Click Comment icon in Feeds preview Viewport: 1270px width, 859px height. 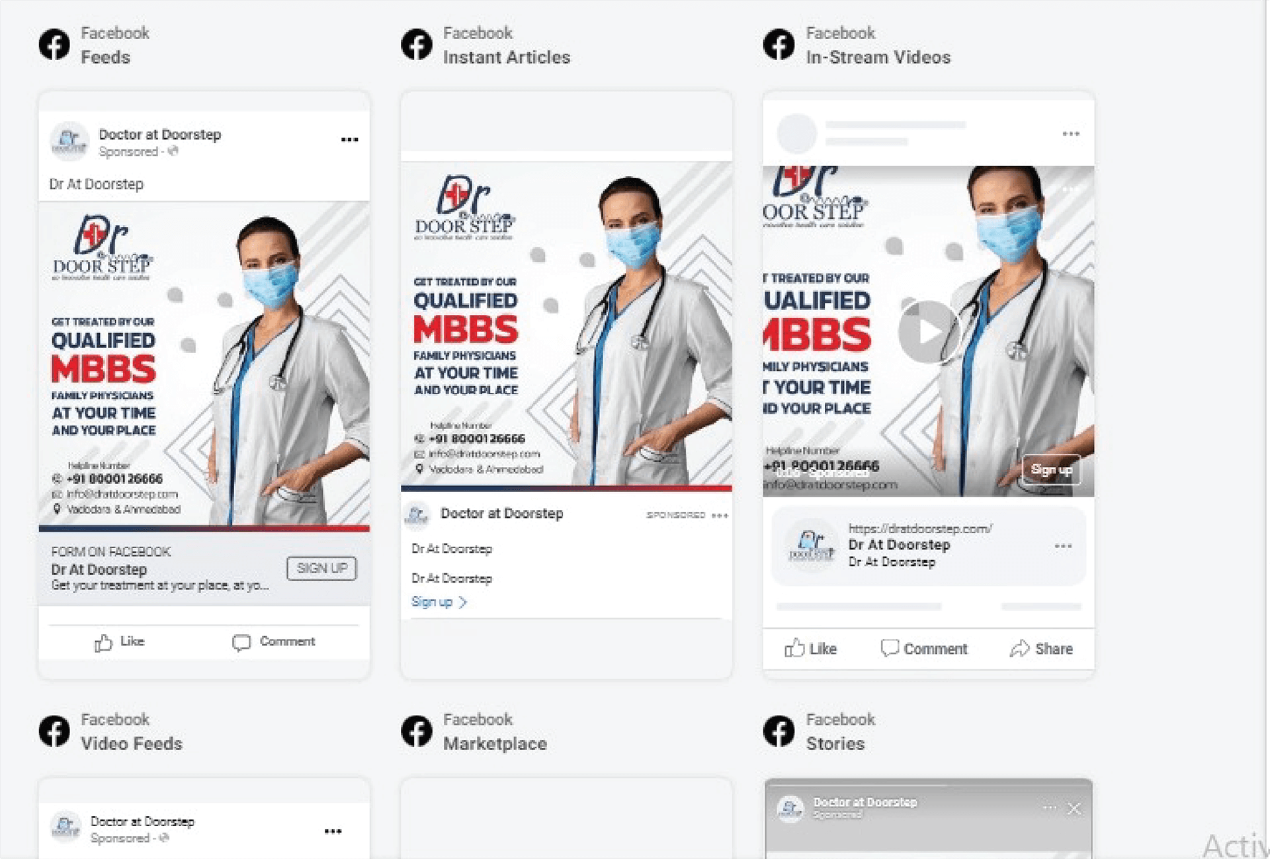(241, 642)
